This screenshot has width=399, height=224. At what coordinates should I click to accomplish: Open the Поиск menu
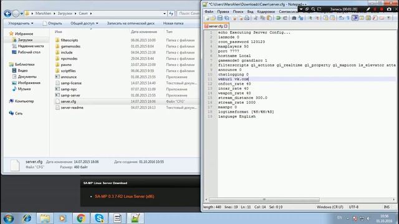click(238, 12)
